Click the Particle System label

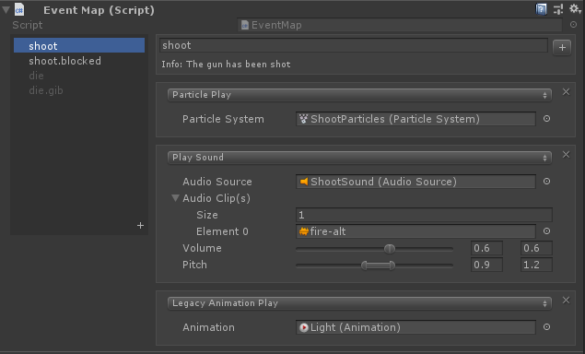[x=223, y=119]
